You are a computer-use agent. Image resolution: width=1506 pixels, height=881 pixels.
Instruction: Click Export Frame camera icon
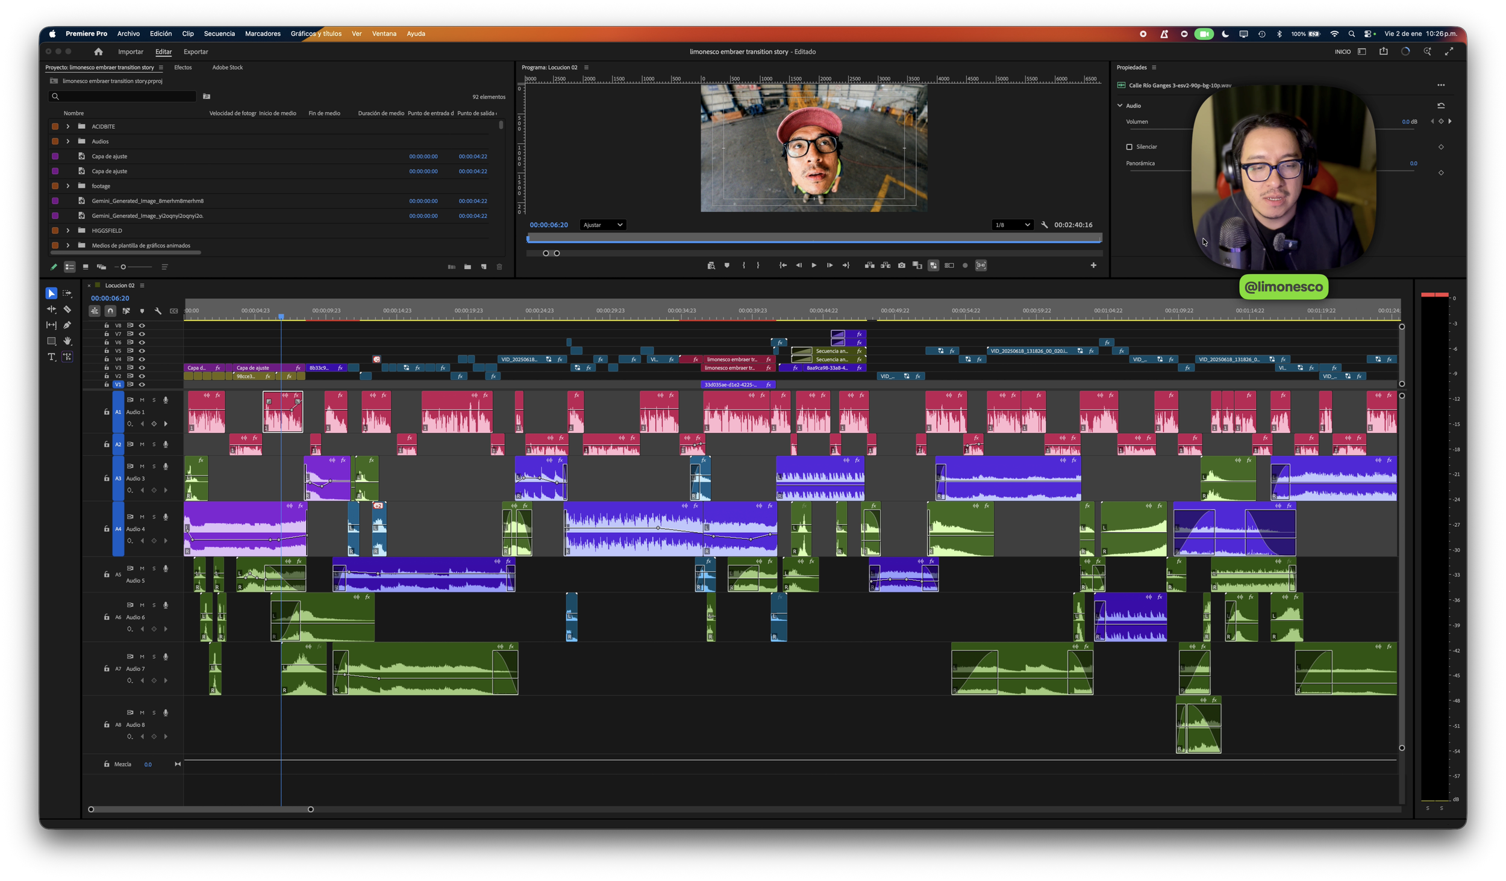901,266
